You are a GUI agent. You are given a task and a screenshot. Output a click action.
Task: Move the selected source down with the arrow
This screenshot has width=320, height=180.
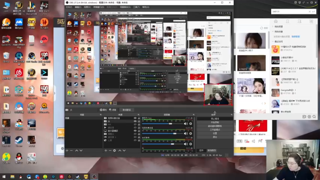(x=124, y=151)
